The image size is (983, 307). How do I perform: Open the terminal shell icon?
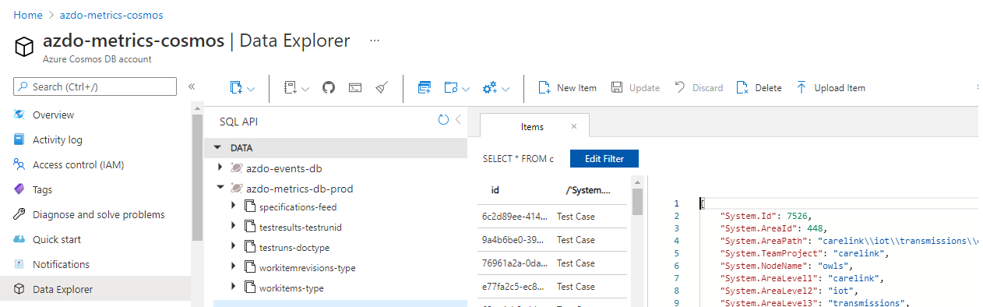355,88
